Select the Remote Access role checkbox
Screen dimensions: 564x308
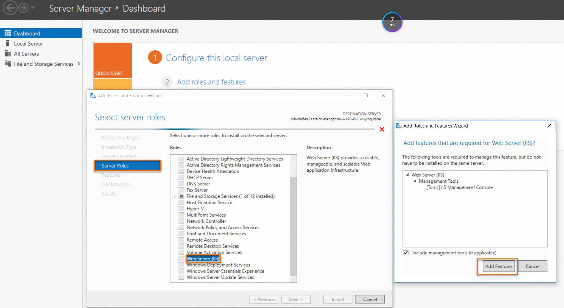point(181,240)
